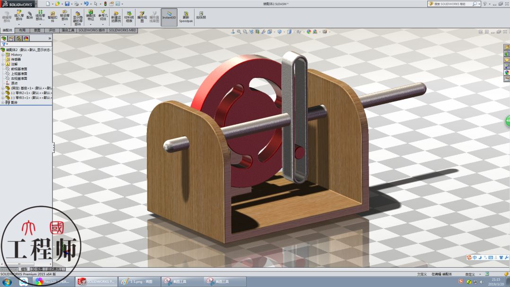Select 传感器 sensors item in tree
Viewport: 510px width, 287px height.
click(16, 59)
